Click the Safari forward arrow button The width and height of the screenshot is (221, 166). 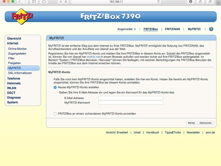point(25,2)
